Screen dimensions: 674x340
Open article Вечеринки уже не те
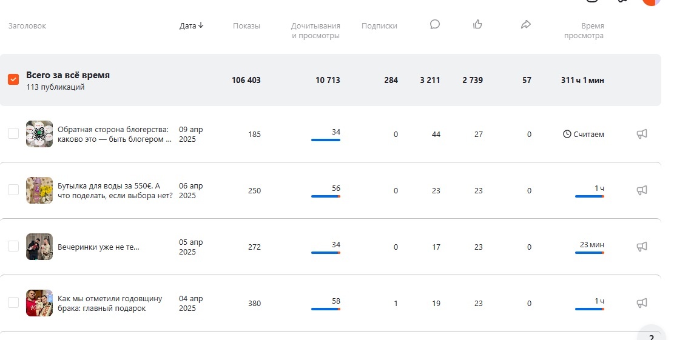coord(98,247)
